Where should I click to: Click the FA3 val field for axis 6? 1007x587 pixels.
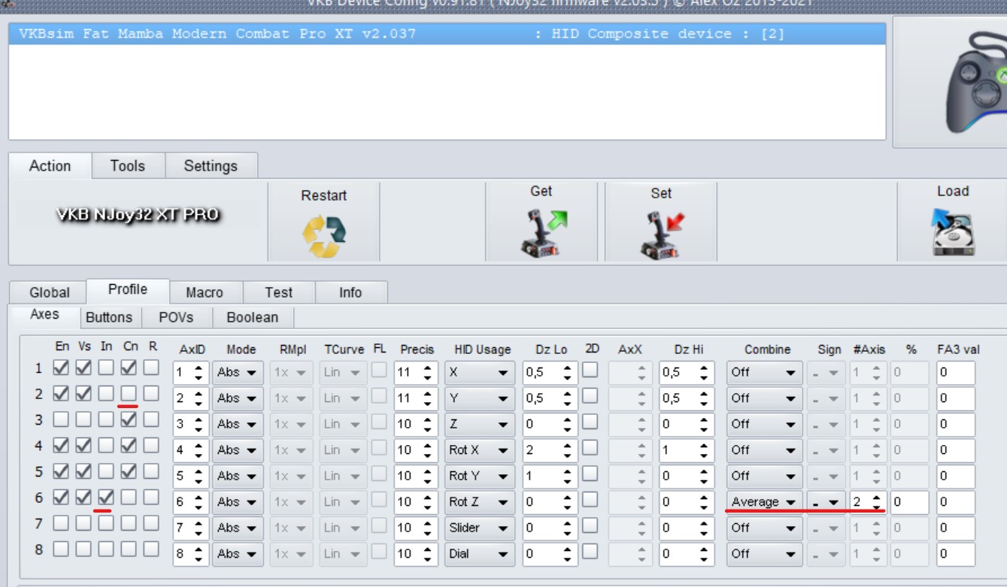[955, 501]
